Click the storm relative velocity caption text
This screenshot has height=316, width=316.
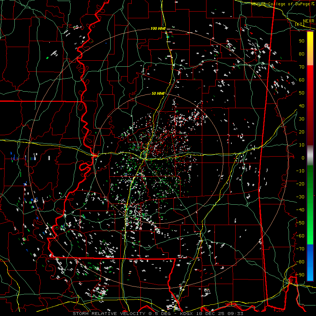click(158, 314)
